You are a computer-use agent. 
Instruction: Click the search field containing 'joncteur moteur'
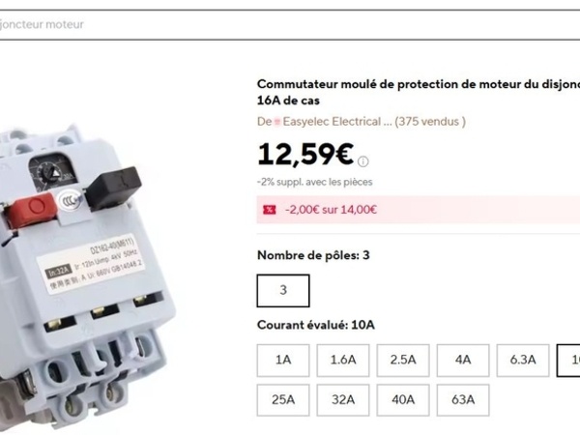pos(290,24)
